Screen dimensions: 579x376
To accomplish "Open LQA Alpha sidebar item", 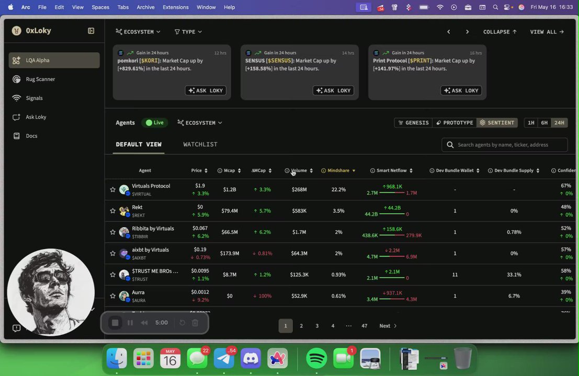I will pos(54,60).
